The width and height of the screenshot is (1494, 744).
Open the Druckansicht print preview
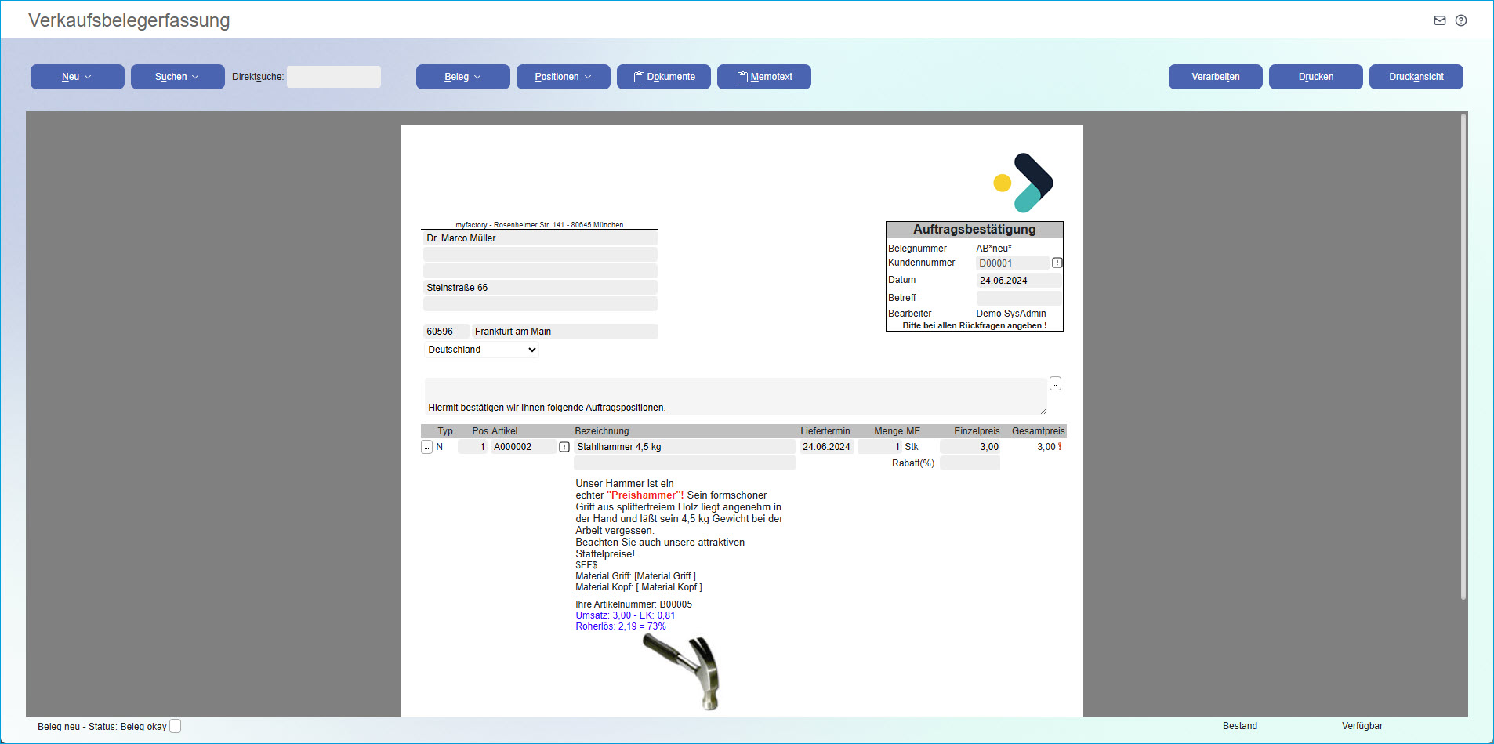(1416, 77)
